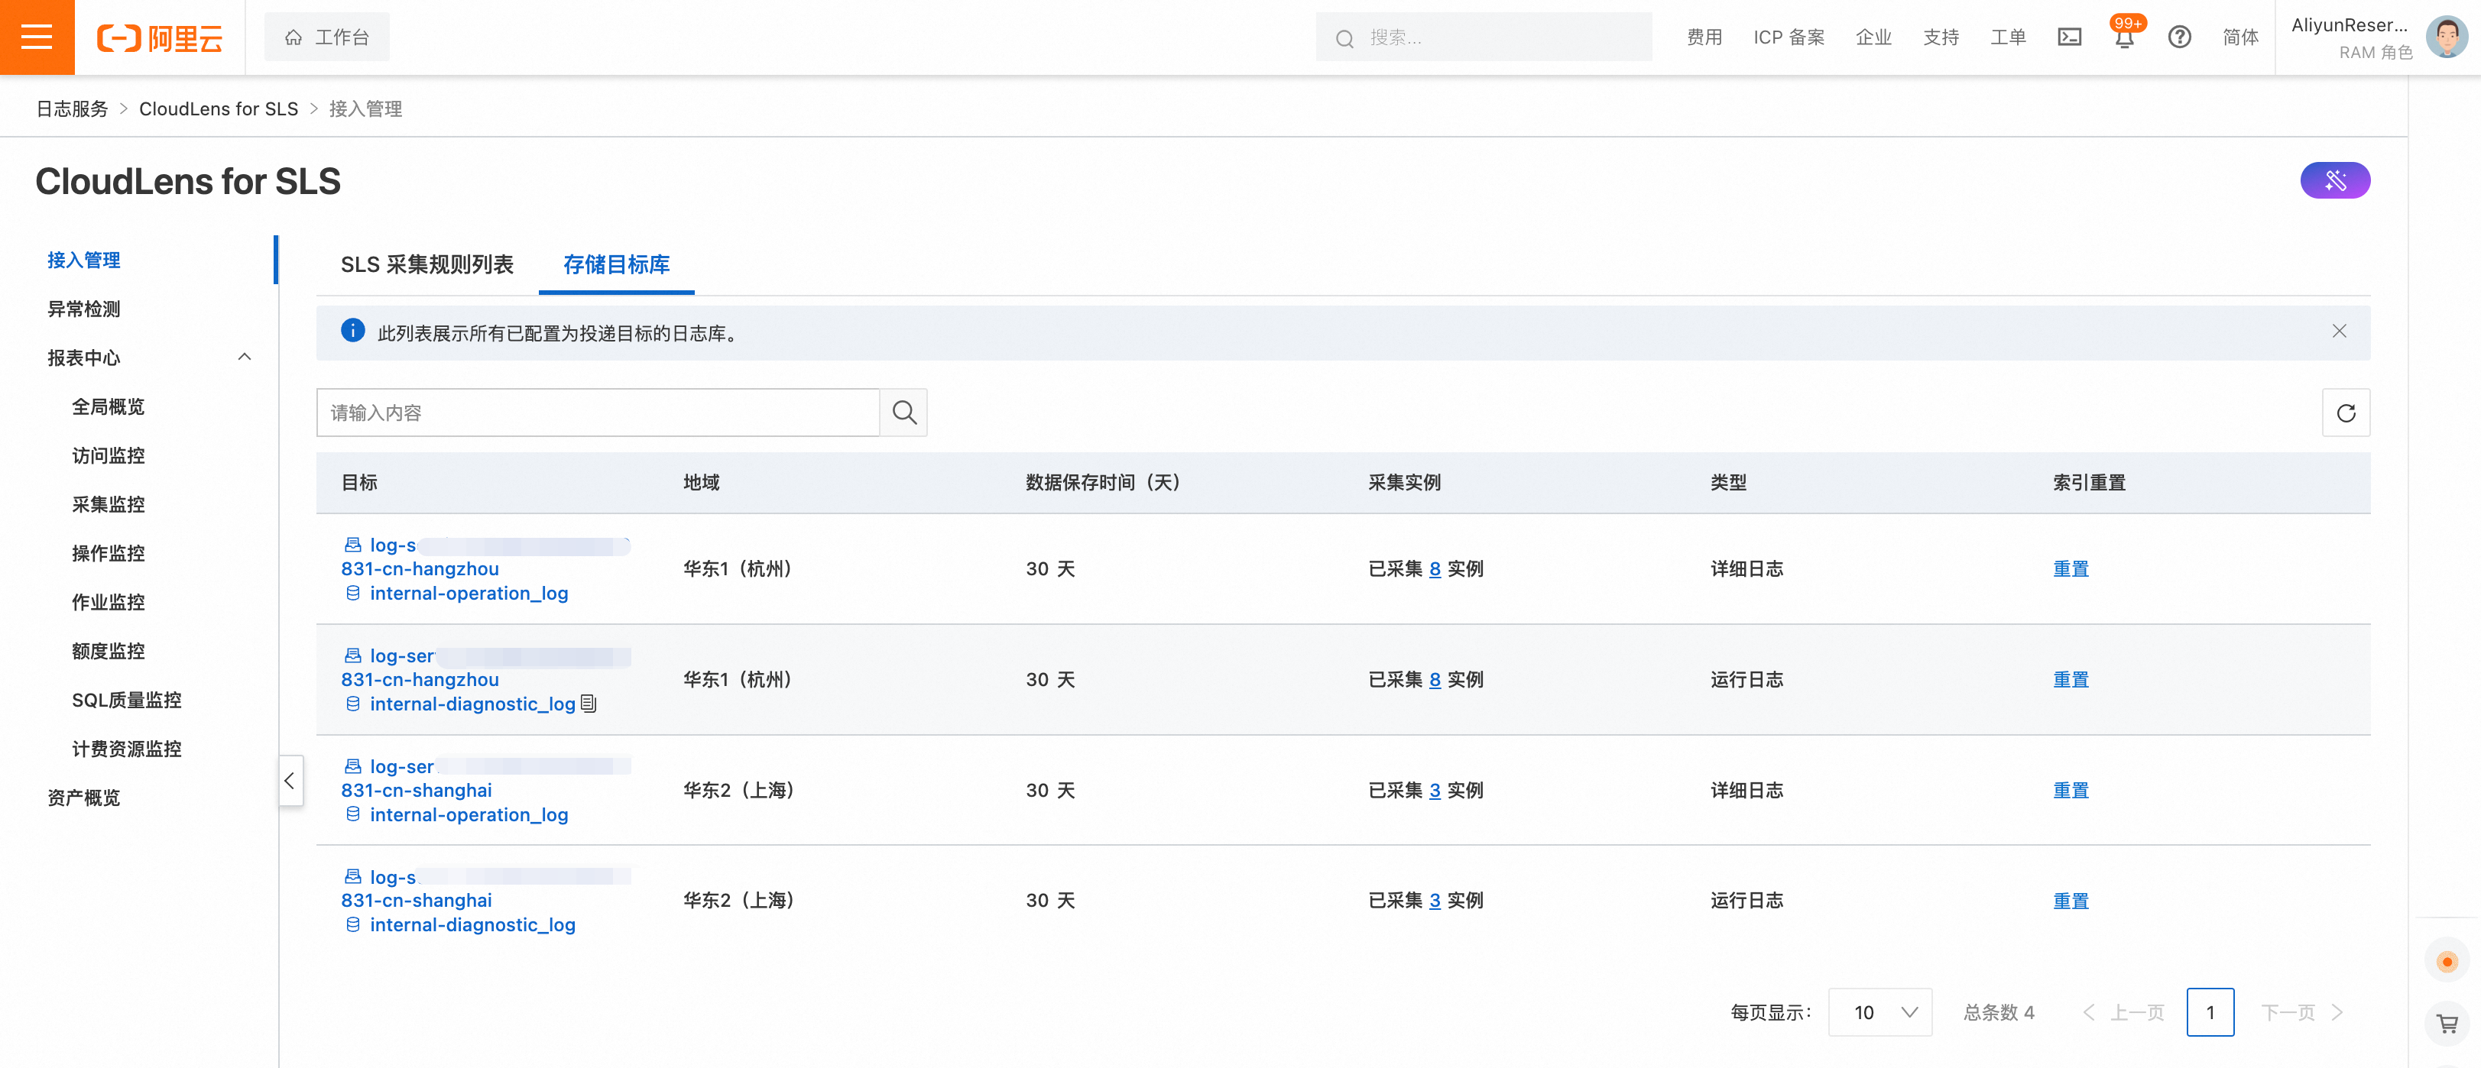Image resolution: width=2481 pixels, height=1068 pixels.
Task: Open 操作监控 report
Action: pos(108,554)
